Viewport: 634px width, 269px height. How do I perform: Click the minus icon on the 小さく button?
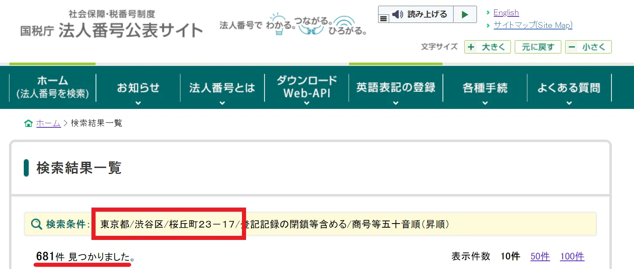pyautogui.click(x=573, y=47)
